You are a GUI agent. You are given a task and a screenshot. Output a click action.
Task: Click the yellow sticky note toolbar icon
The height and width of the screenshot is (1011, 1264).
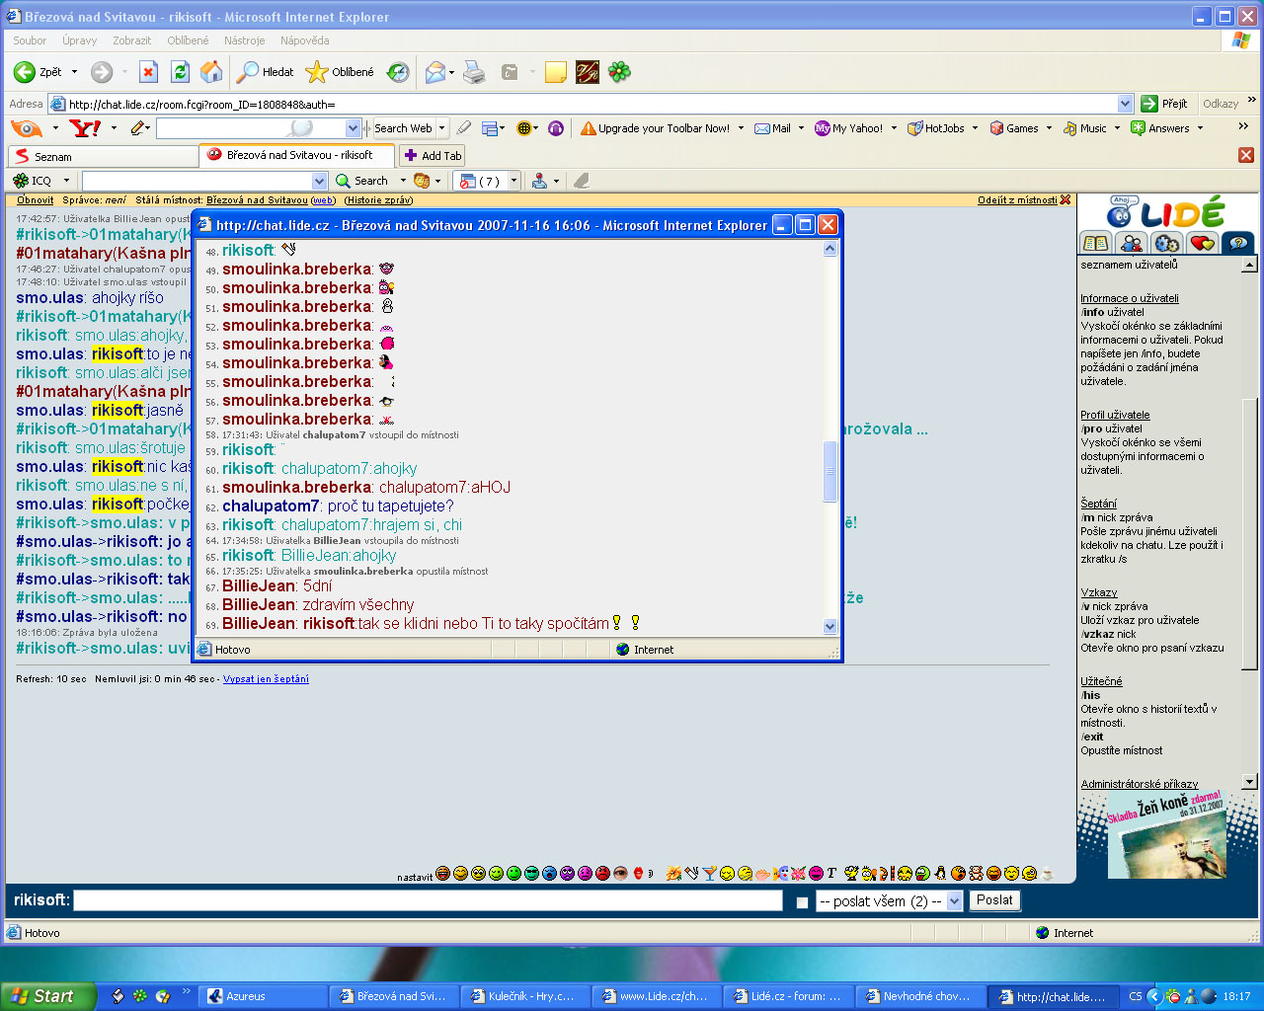pos(556,72)
